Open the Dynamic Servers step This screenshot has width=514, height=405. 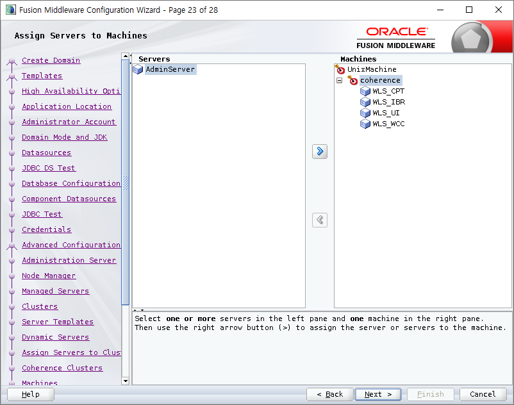[55, 338]
